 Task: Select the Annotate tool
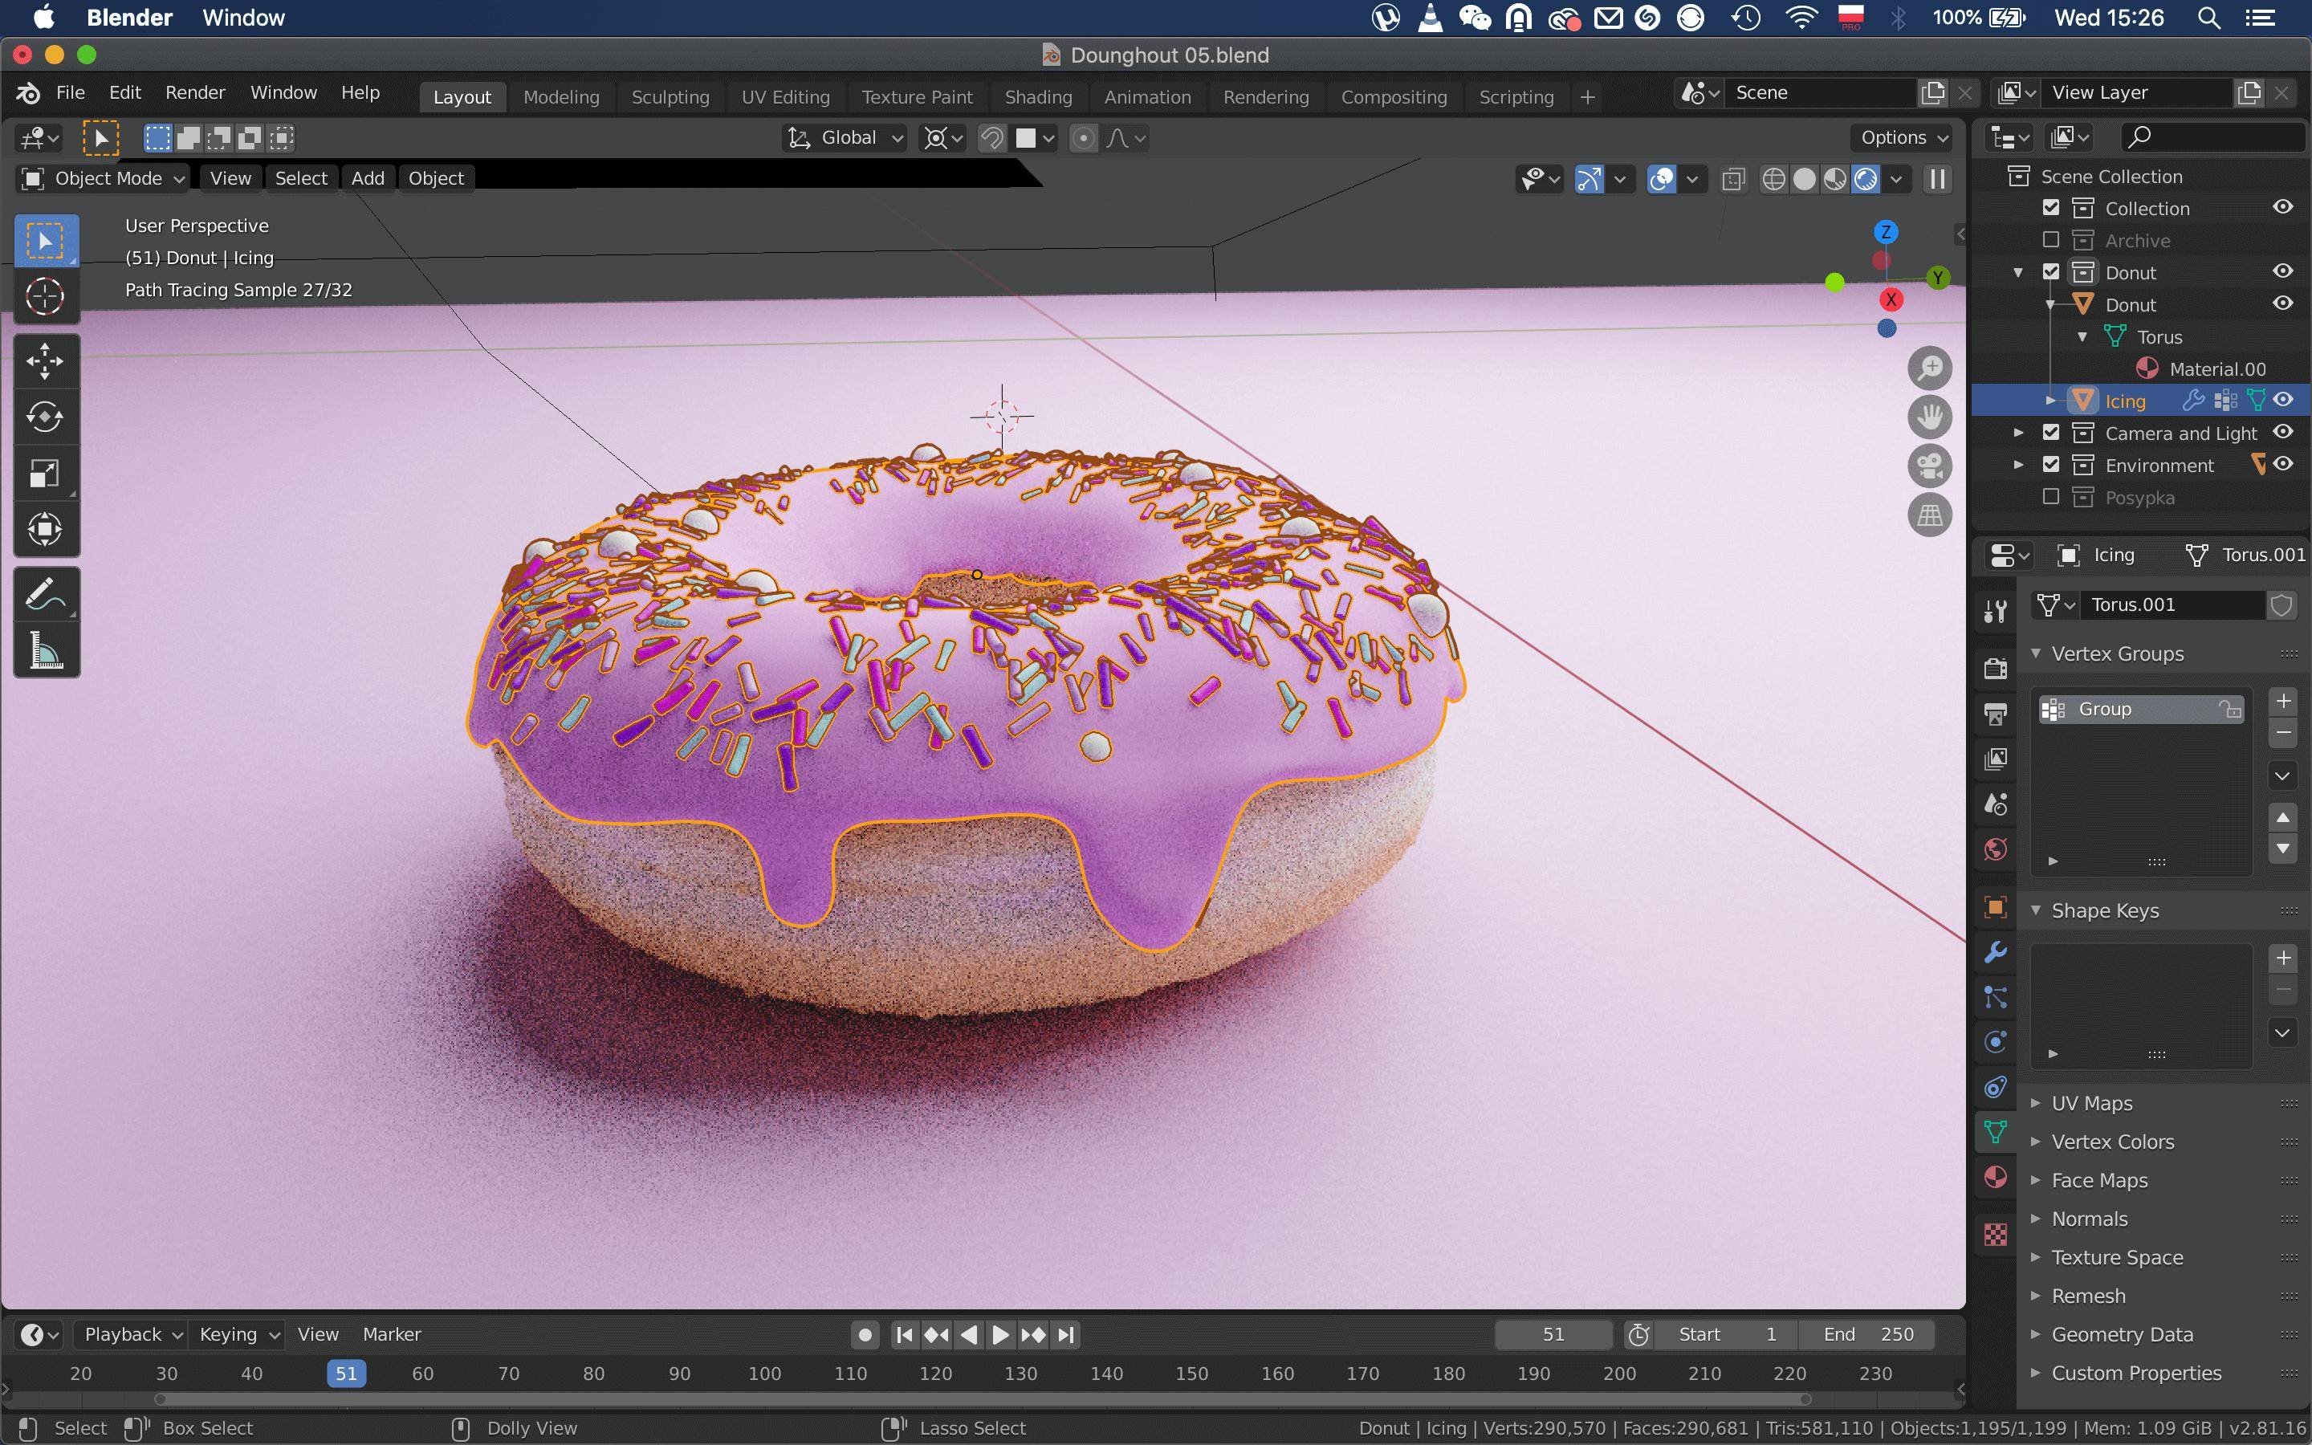point(45,594)
